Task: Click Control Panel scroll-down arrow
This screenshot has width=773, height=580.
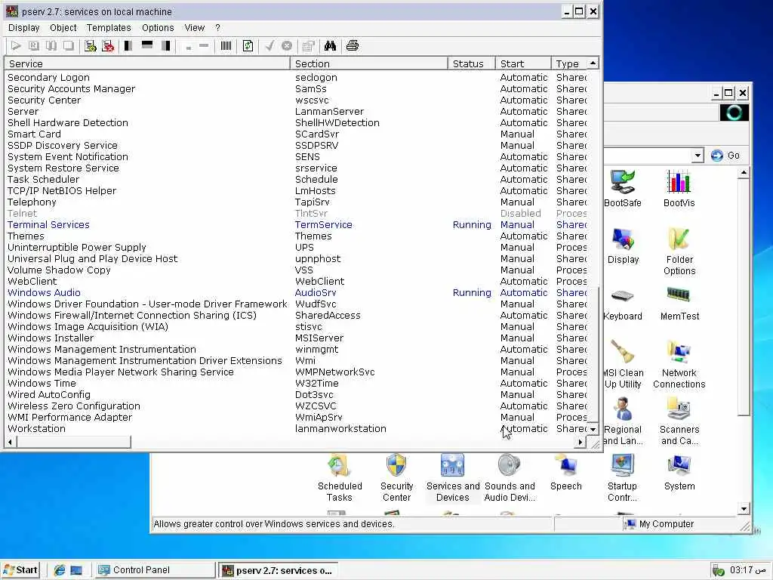Action: [744, 508]
